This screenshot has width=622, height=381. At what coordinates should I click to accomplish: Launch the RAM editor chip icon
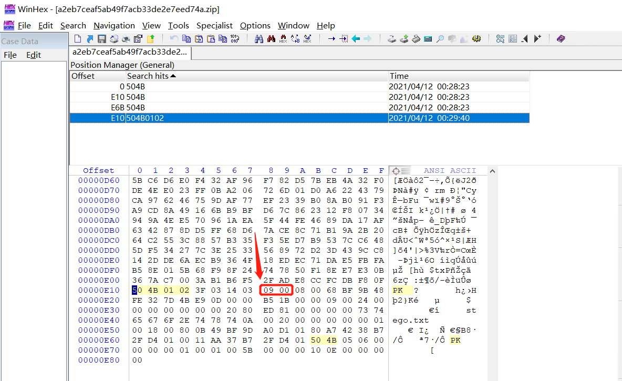[x=414, y=38]
